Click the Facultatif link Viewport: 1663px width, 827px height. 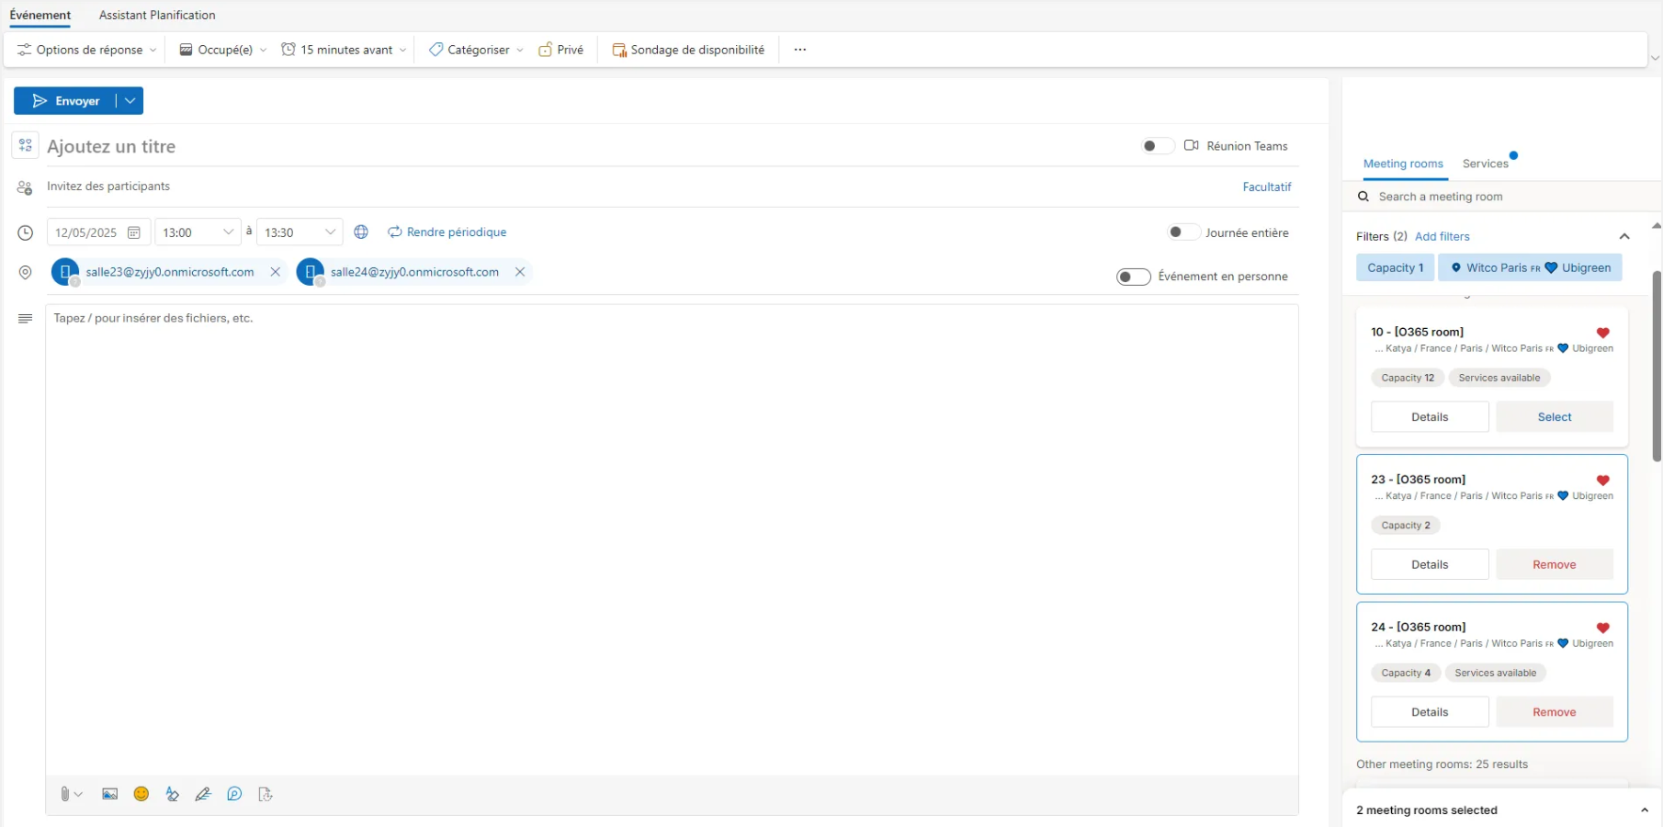[x=1267, y=187]
